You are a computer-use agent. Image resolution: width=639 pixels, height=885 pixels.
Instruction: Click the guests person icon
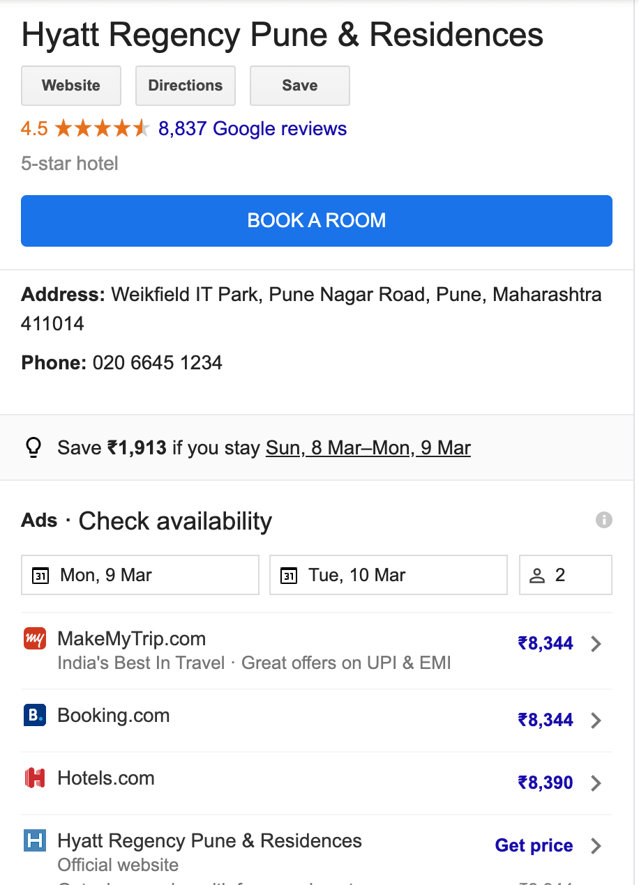coord(537,576)
